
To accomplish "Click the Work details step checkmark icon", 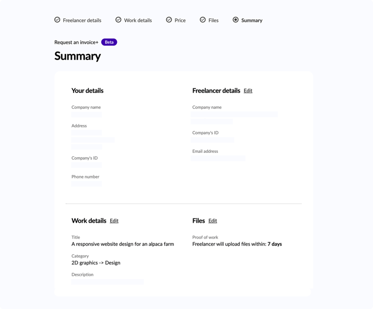I will click(119, 19).
